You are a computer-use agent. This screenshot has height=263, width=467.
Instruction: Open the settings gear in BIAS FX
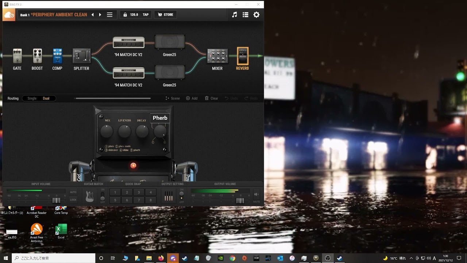point(256,15)
